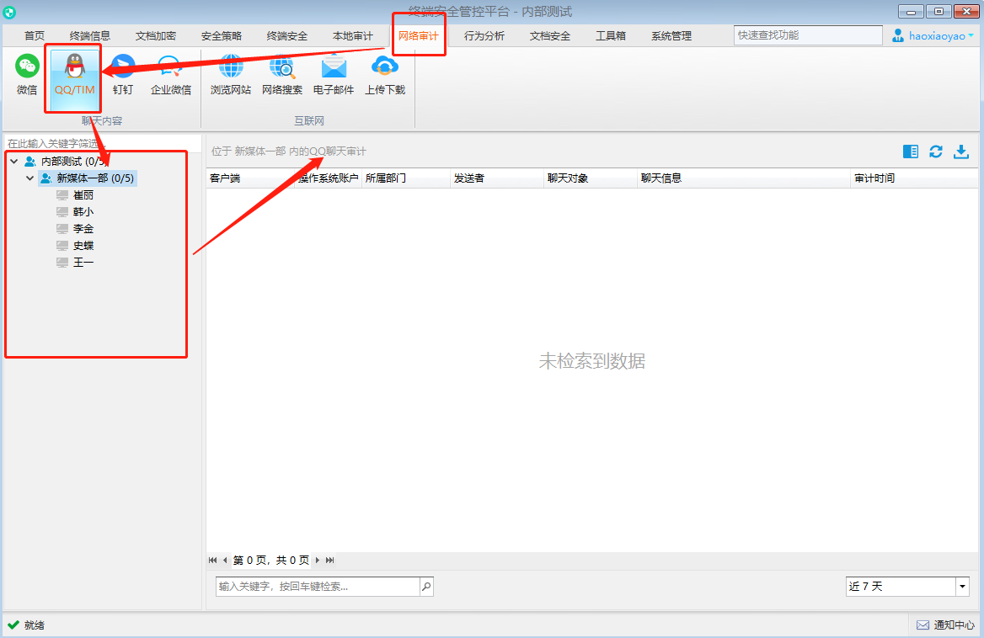This screenshot has height=638, width=984.
Task: Sort by the 所属部门 column header
Action: coord(406,178)
